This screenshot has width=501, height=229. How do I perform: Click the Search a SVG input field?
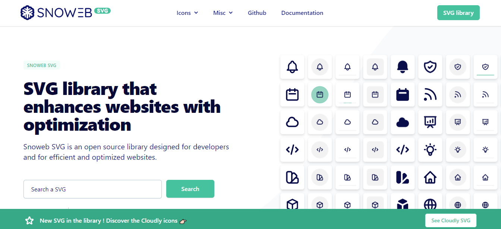pos(92,189)
